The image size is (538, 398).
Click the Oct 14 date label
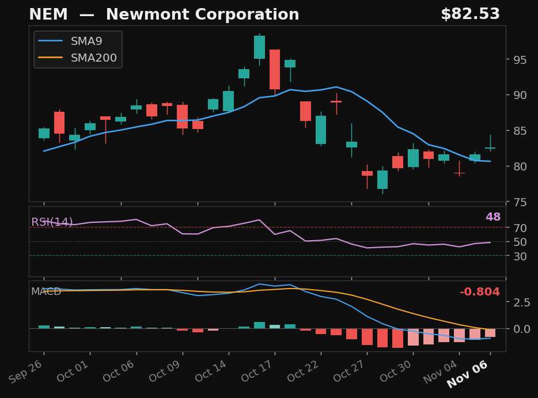tap(211, 372)
